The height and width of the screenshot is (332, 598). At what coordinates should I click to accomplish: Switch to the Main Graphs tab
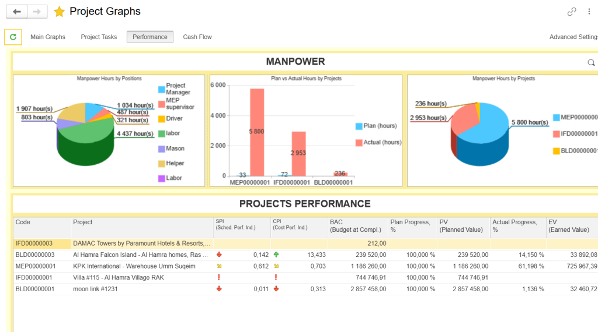(x=48, y=37)
